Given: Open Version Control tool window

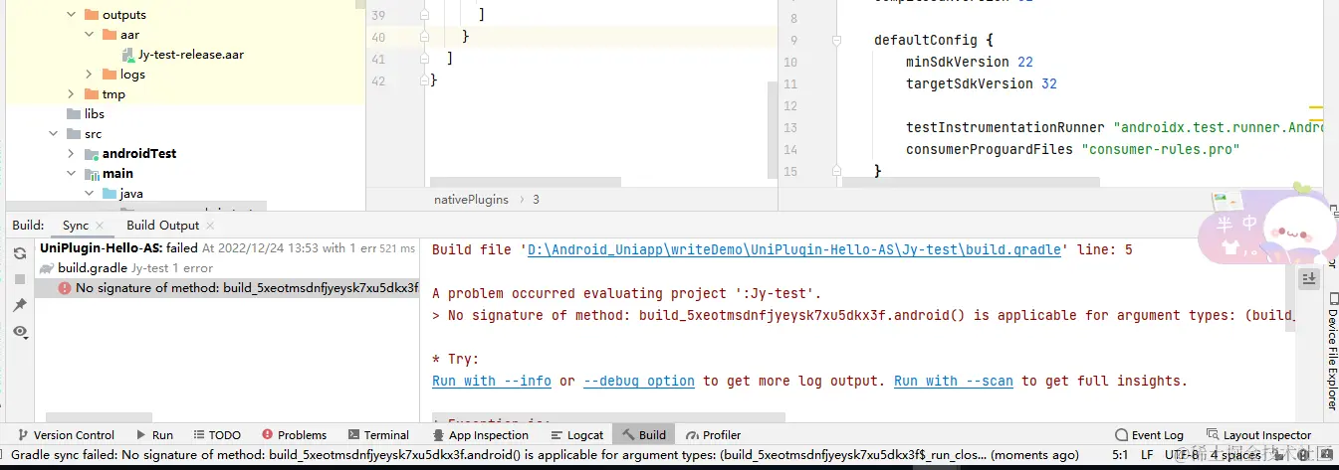Looking at the screenshot, I should pyautogui.click(x=66, y=435).
